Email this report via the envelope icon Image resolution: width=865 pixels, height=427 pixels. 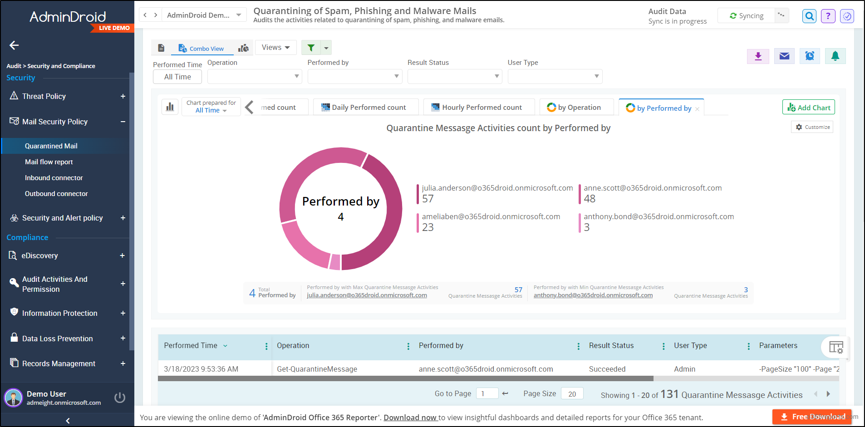(x=784, y=56)
